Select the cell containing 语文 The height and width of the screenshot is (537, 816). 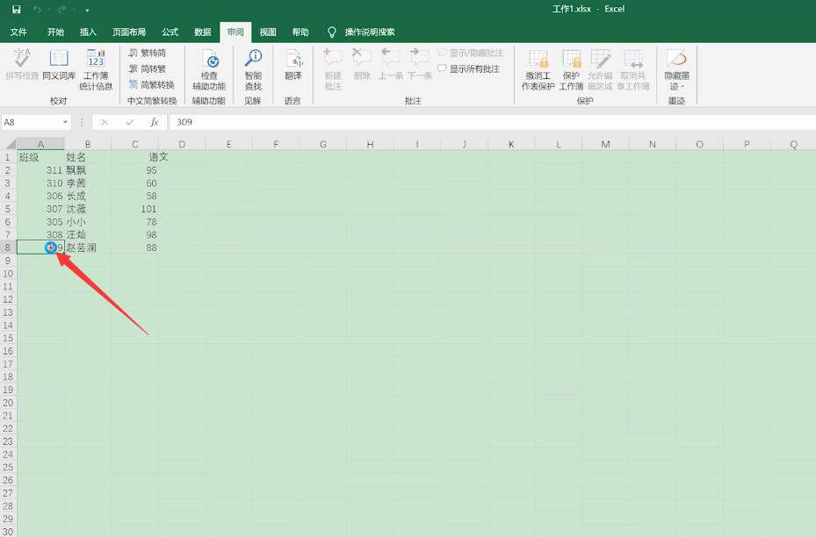134,157
